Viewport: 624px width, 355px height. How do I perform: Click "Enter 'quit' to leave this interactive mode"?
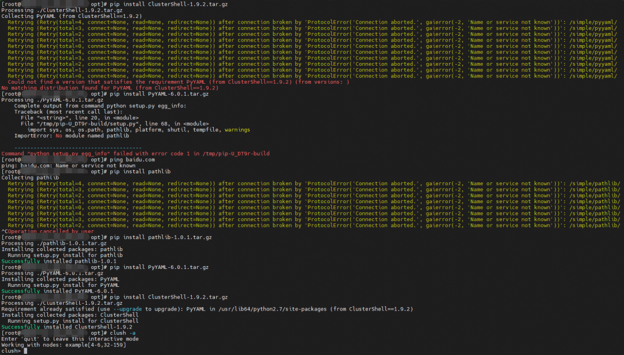(70, 339)
